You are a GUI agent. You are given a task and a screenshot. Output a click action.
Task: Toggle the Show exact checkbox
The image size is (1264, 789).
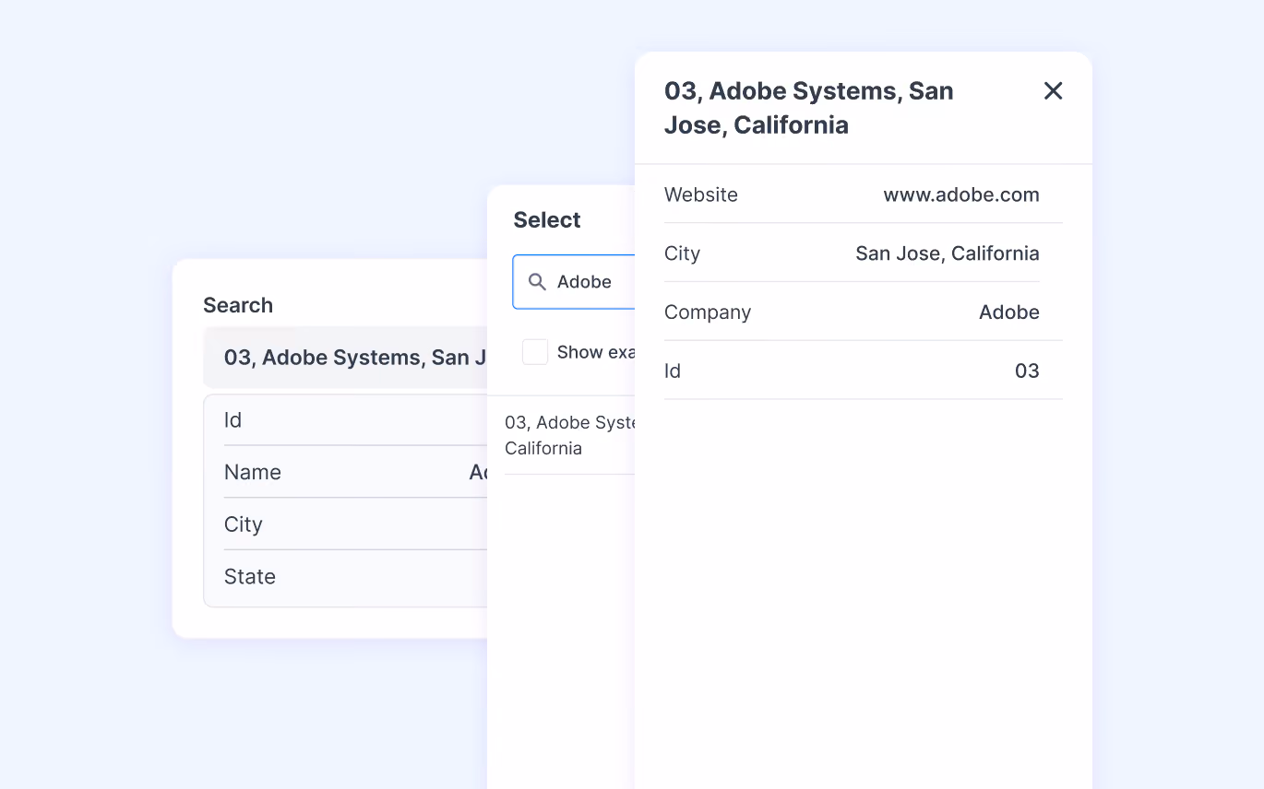tap(535, 352)
